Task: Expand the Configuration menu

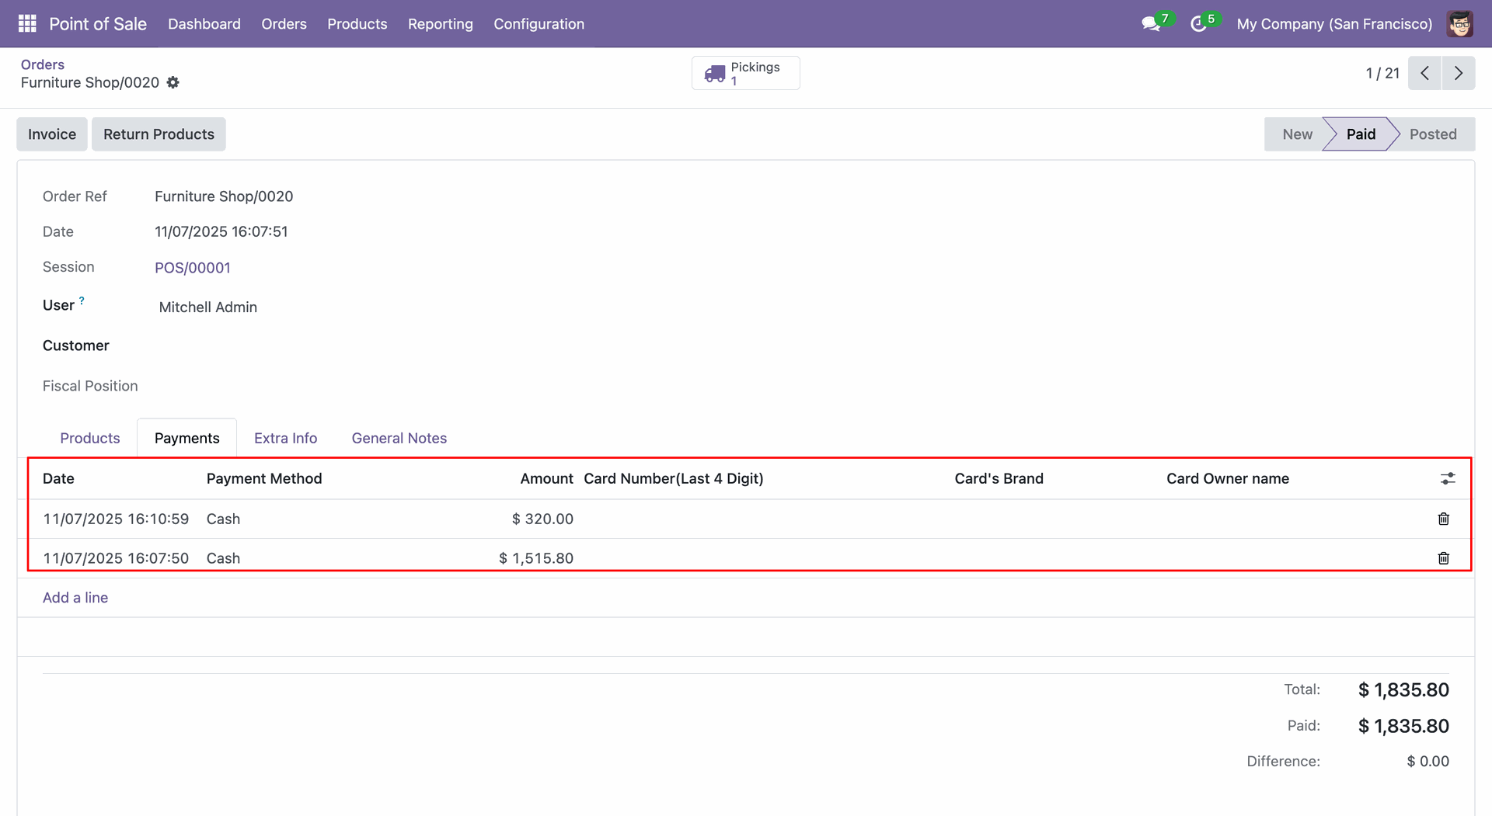Action: [539, 24]
